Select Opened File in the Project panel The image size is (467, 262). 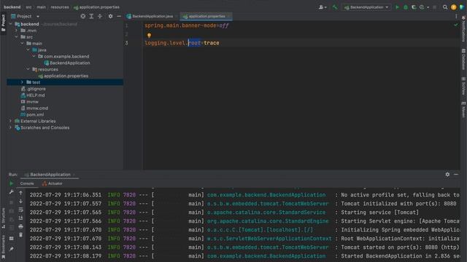click(82, 16)
